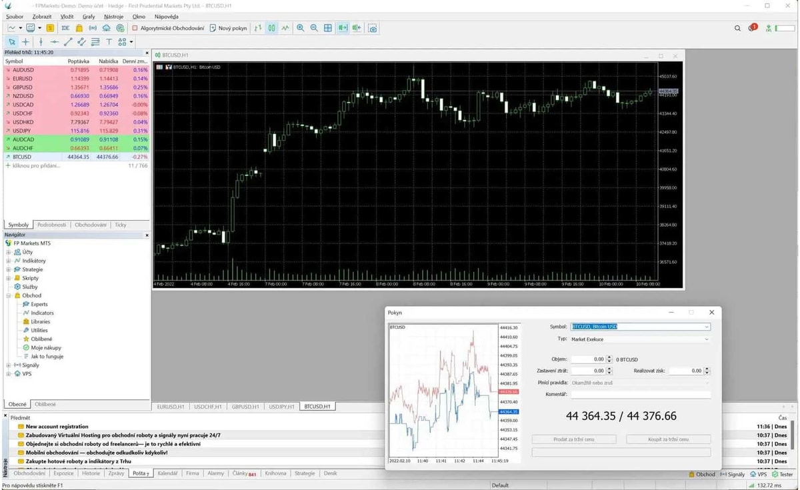Open the template dropdown arrow in toolbar
This screenshot has width=800, height=490.
(x=39, y=28)
